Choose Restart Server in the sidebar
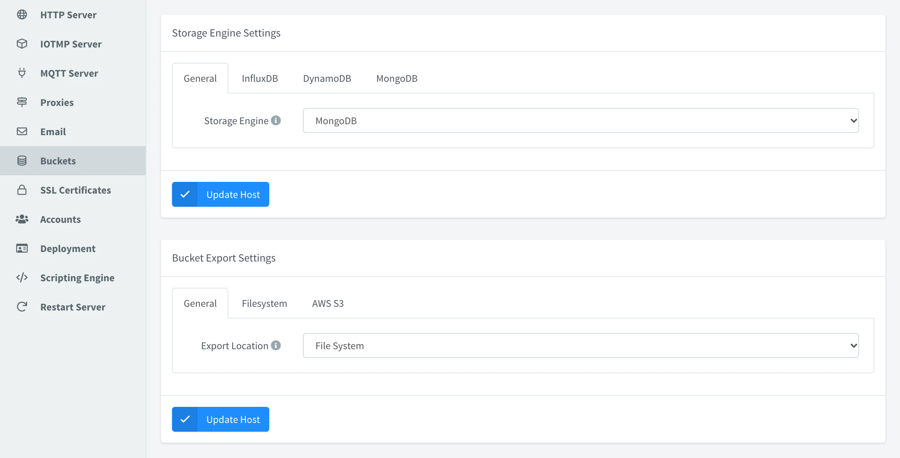900x458 pixels. click(73, 307)
